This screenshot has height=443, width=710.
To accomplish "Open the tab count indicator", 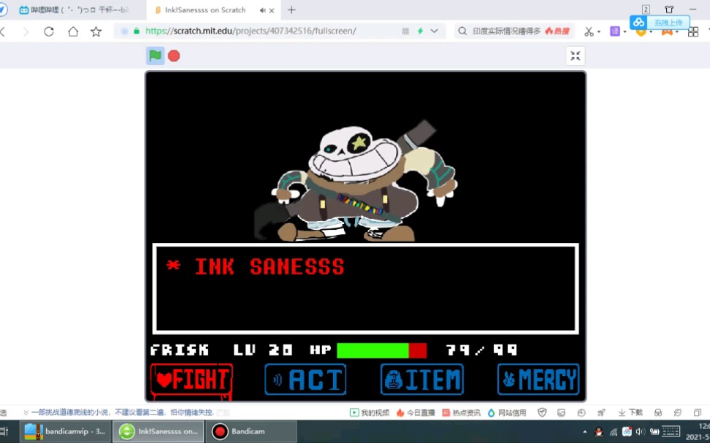I will 646,9.
